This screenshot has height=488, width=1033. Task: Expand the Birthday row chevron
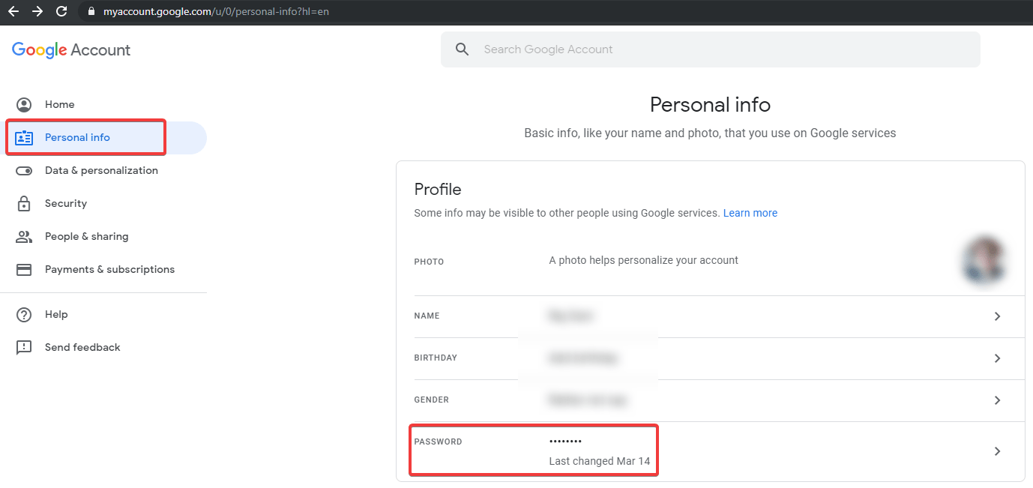tap(997, 358)
